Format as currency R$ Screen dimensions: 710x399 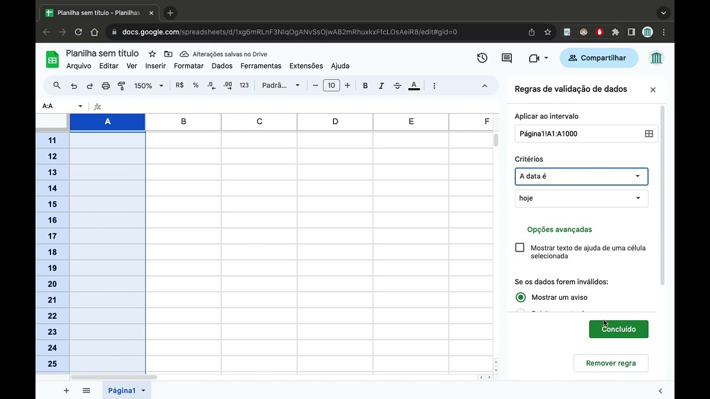tap(180, 85)
